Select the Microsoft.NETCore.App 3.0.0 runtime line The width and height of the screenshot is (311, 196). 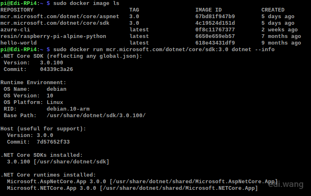point(132,188)
